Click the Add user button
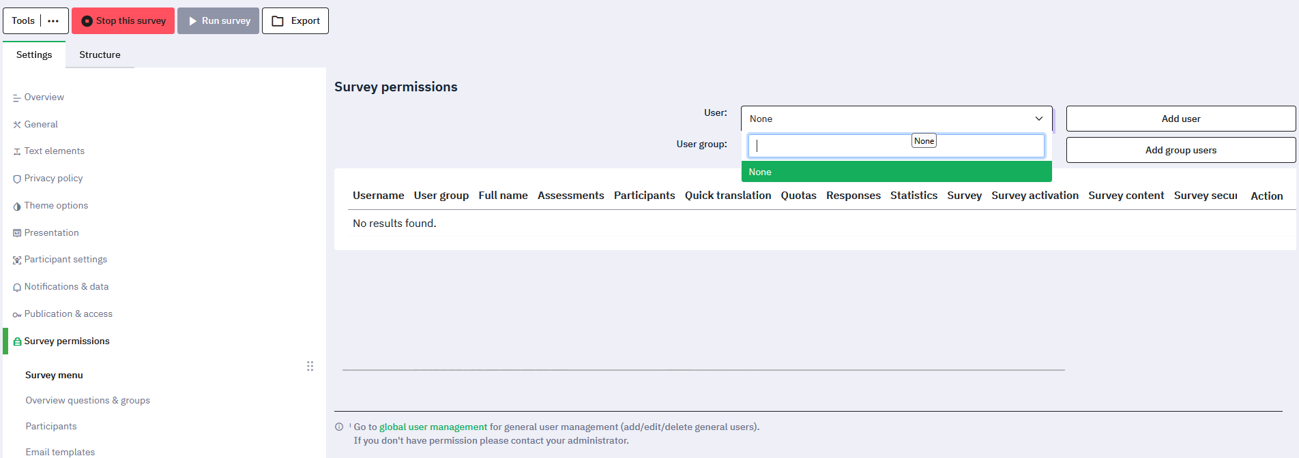This screenshot has height=458, width=1299. (x=1181, y=119)
